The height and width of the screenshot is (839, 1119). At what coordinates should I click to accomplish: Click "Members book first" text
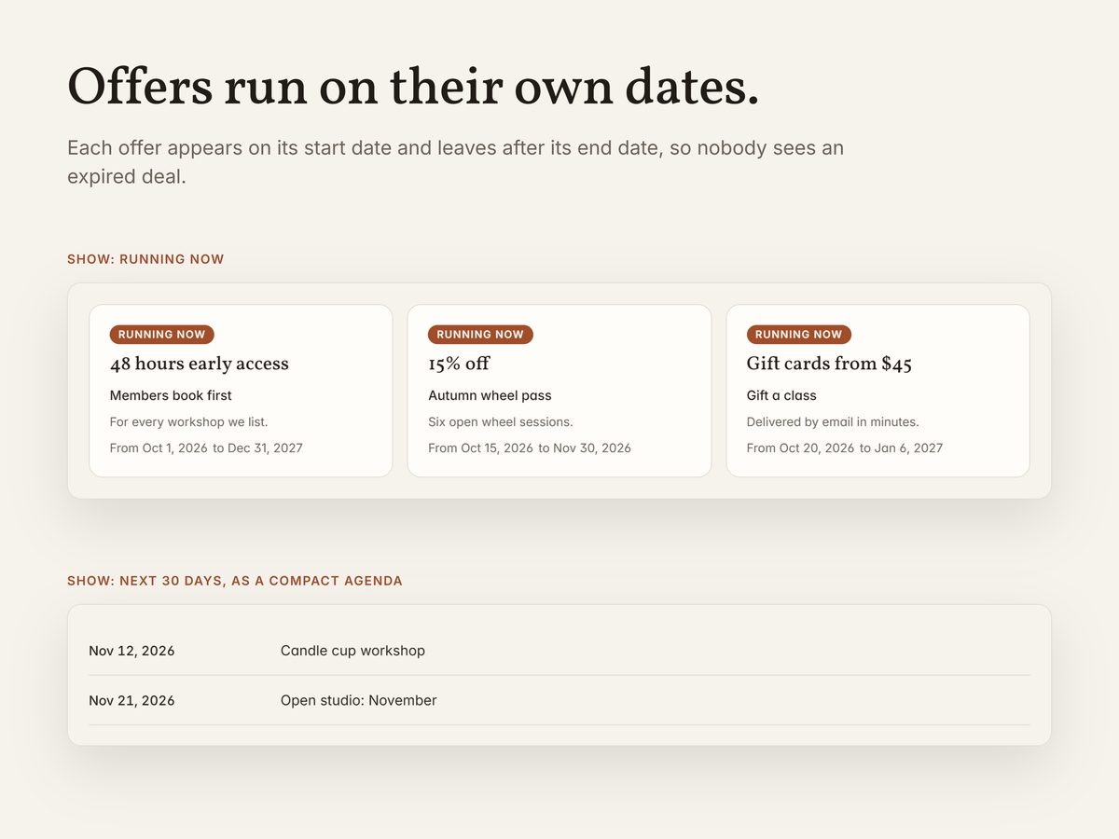pos(171,395)
